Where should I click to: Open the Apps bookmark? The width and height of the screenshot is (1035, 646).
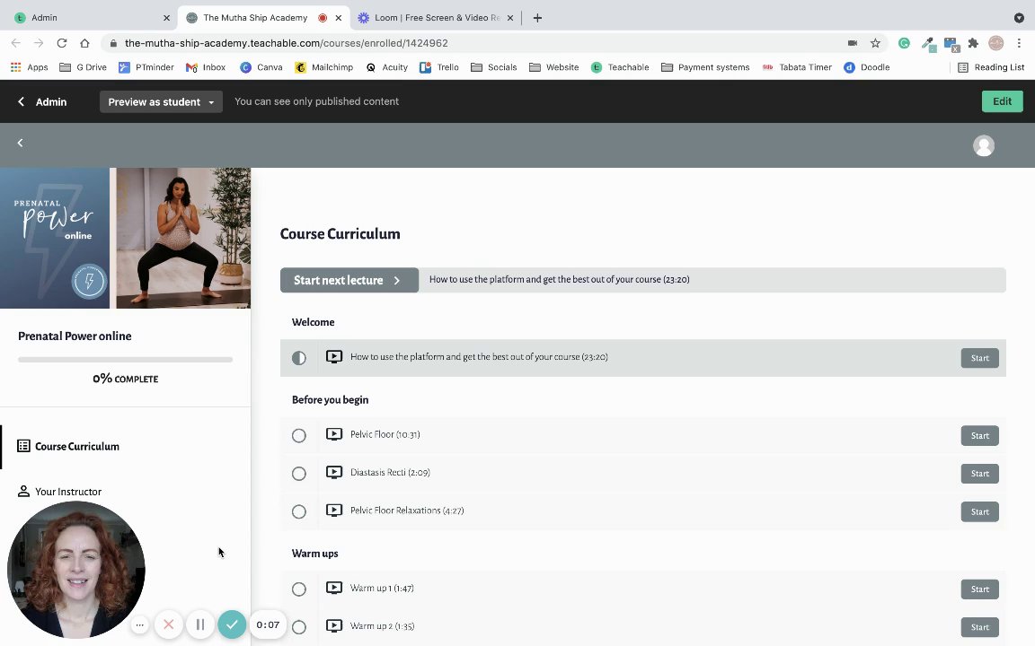click(30, 67)
